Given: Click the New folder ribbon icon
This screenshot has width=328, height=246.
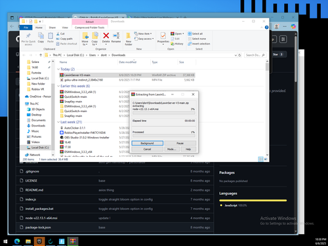Looking at the screenshot, I should tap(129, 35).
